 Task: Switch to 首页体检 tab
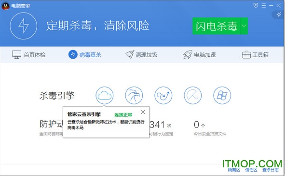[x=29, y=54]
